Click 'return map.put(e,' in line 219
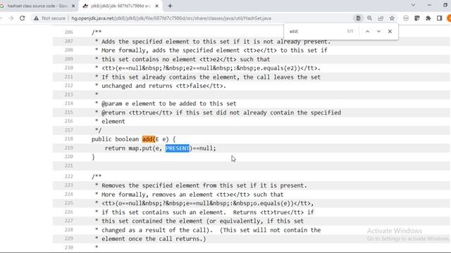 point(133,148)
